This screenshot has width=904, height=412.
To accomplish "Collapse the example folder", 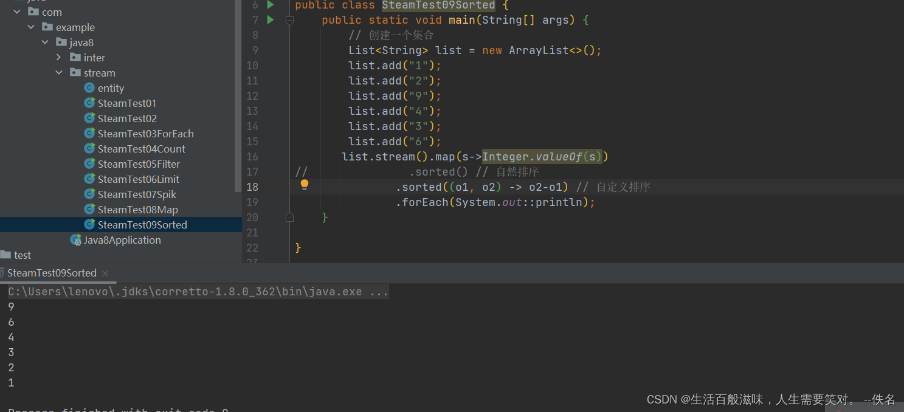I will (32, 27).
